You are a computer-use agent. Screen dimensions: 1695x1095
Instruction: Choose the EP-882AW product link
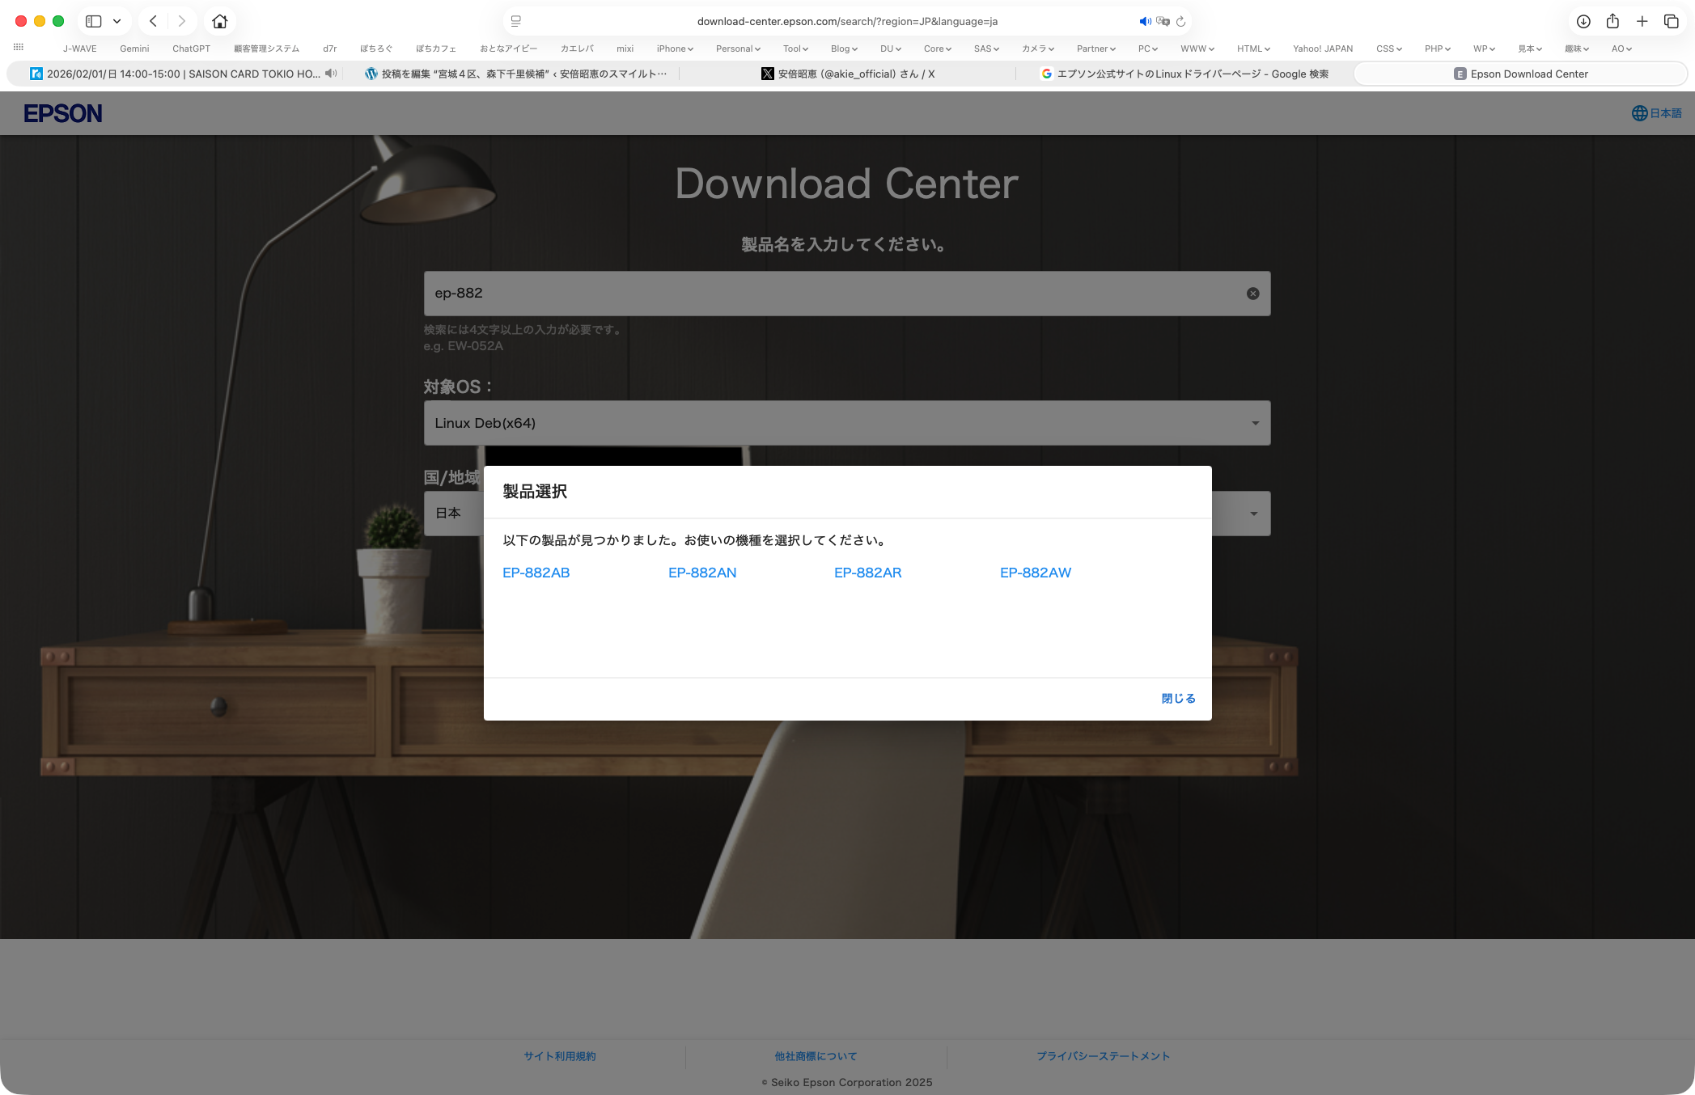(1035, 573)
